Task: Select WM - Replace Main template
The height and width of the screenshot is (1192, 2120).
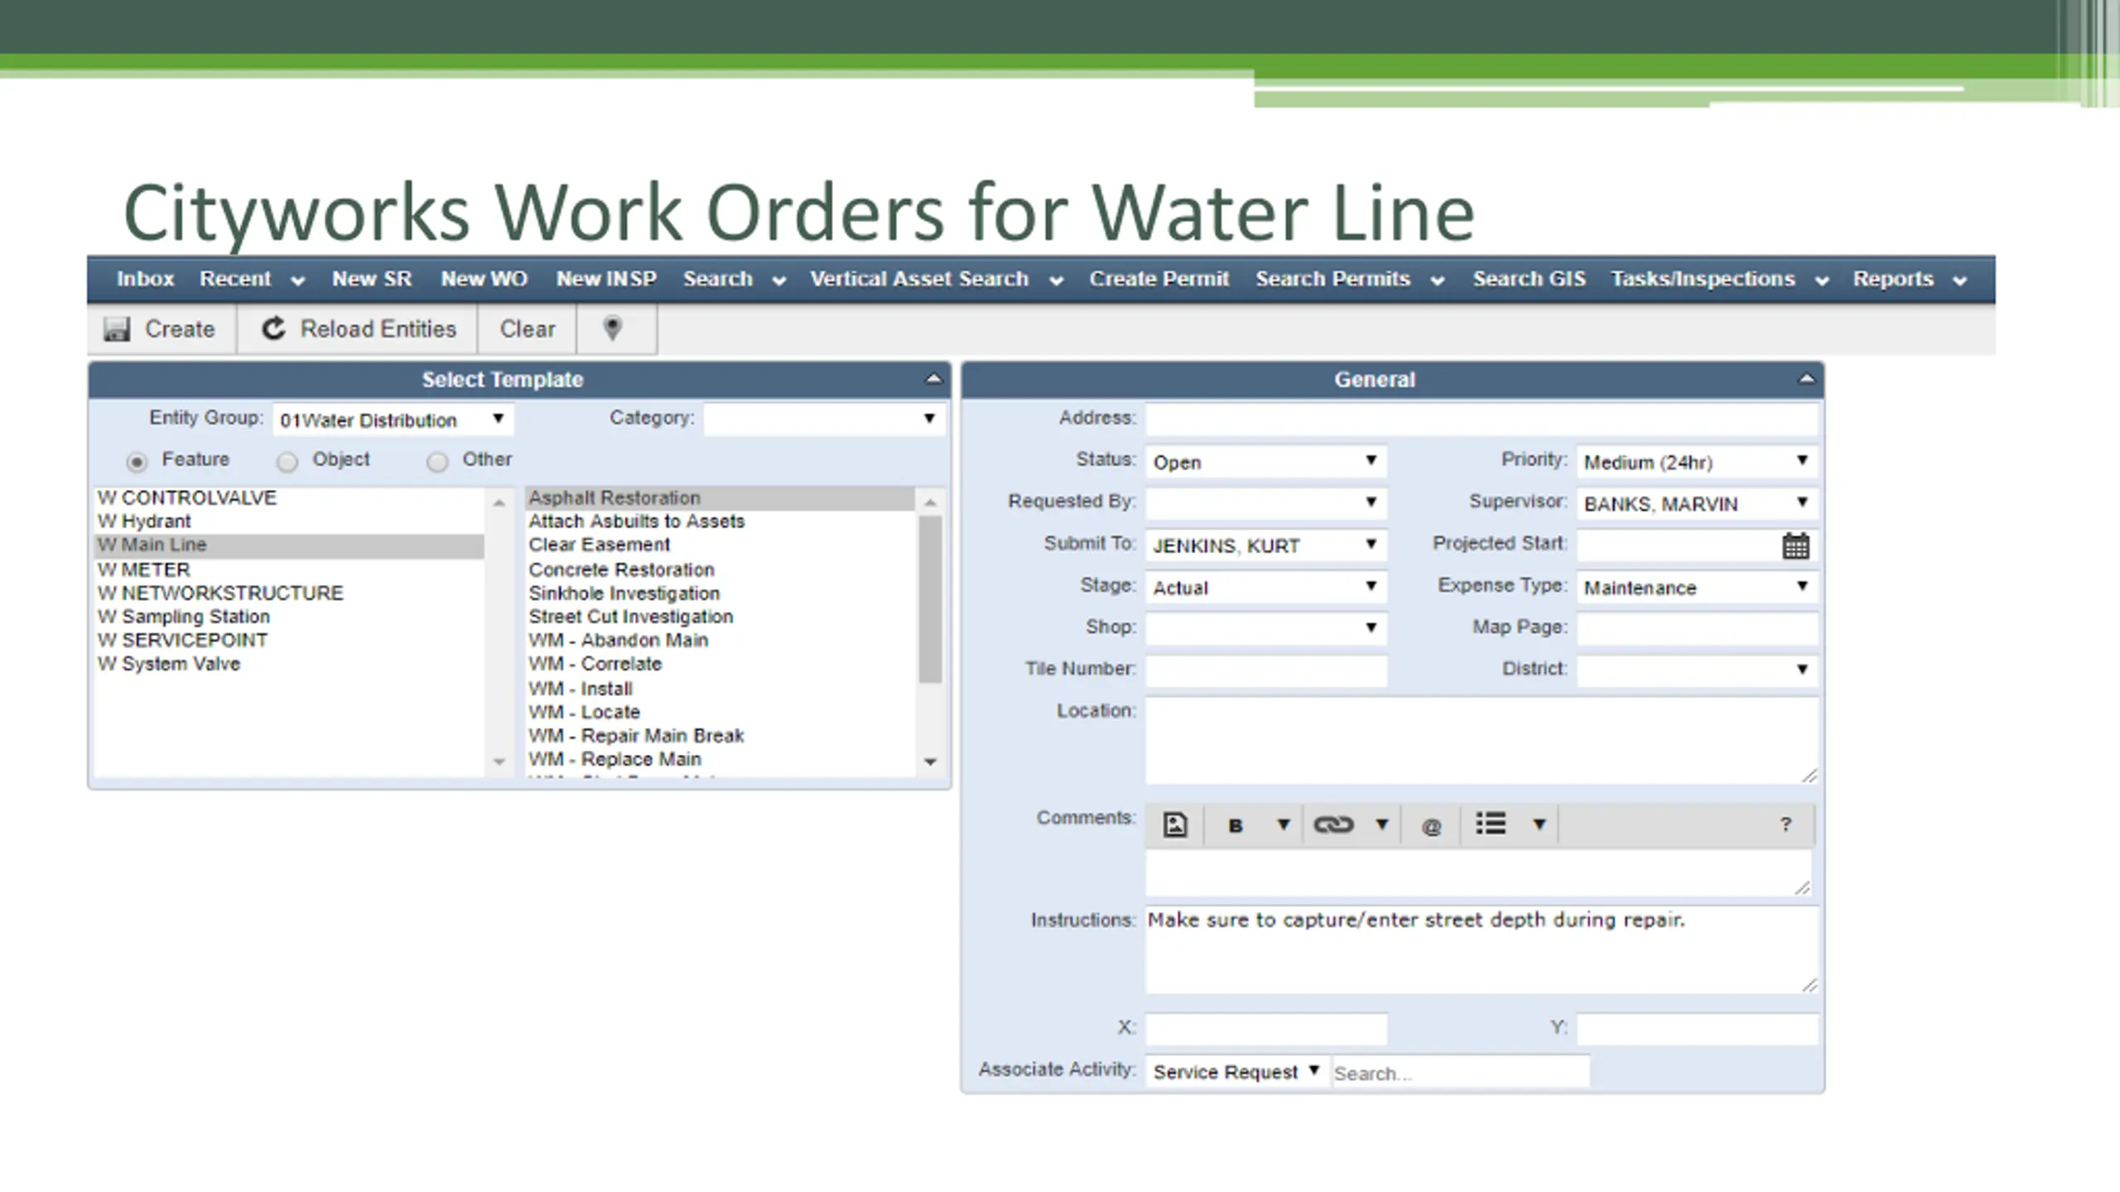Action: click(720, 759)
